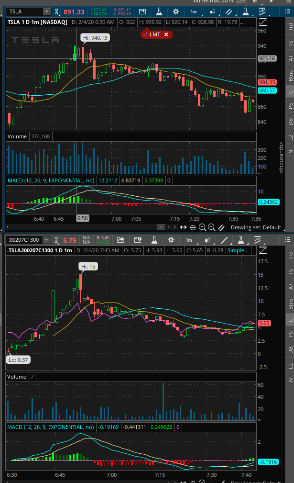This screenshot has width=294, height=483.
Task: Step TSLA chart right with arrow button
Action: click(x=175, y=227)
